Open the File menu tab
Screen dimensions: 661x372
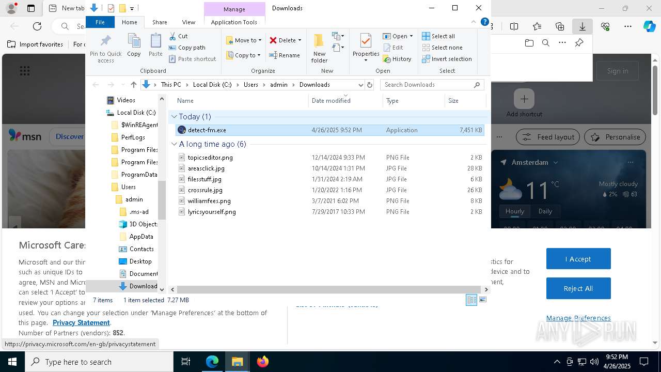(x=100, y=22)
